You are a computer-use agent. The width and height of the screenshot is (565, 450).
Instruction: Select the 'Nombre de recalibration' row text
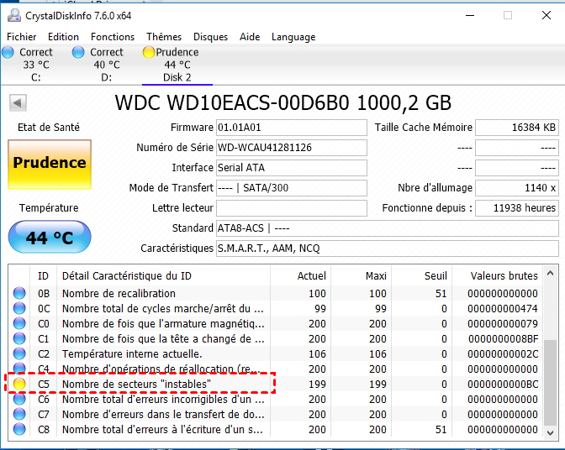(119, 294)
